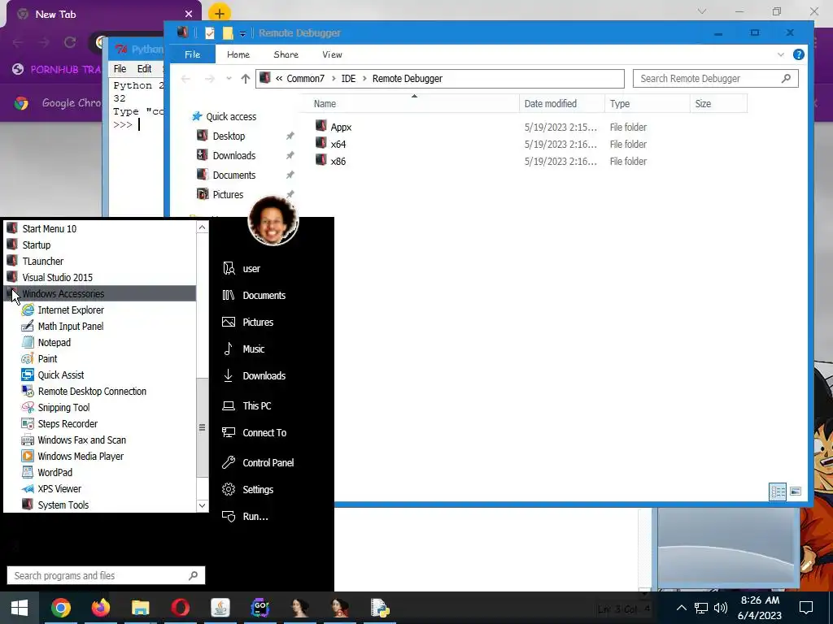
Task: Launch Math Input Panel
Action: [x=70, y=327]
